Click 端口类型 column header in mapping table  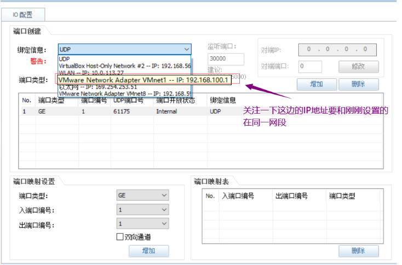click(342, 196)
